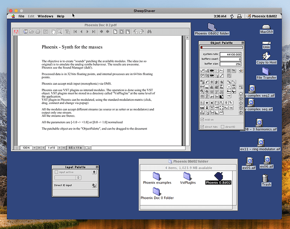Click the speaker output object in Object Palette
This screenshot has width=290, height=229.
pos(241,71)
